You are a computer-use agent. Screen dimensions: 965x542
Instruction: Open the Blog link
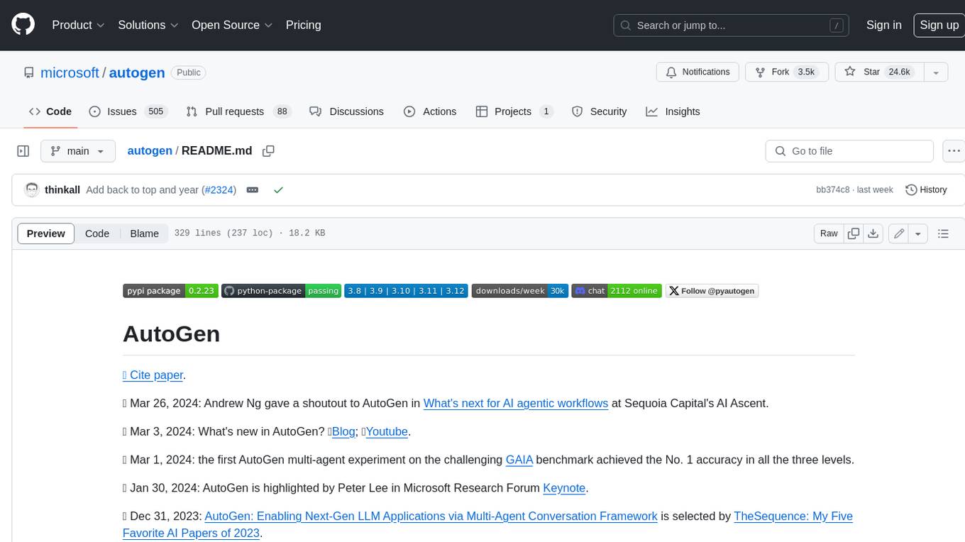(343, 431)
